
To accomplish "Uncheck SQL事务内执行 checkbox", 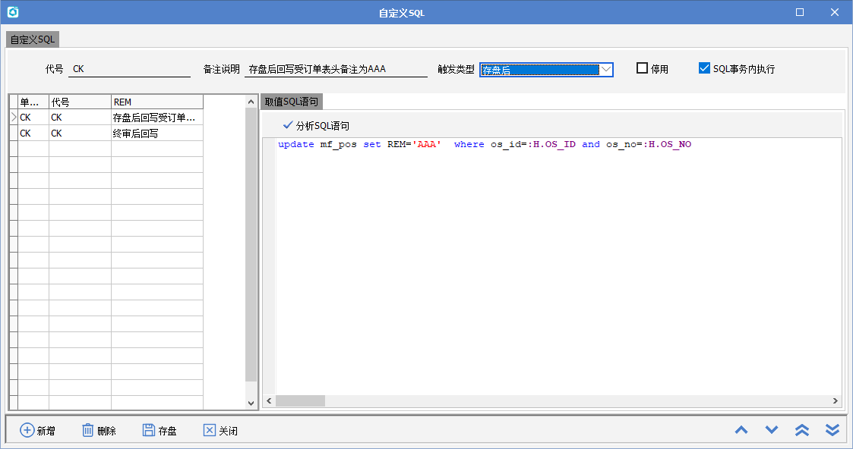I will tap(704, 68).
